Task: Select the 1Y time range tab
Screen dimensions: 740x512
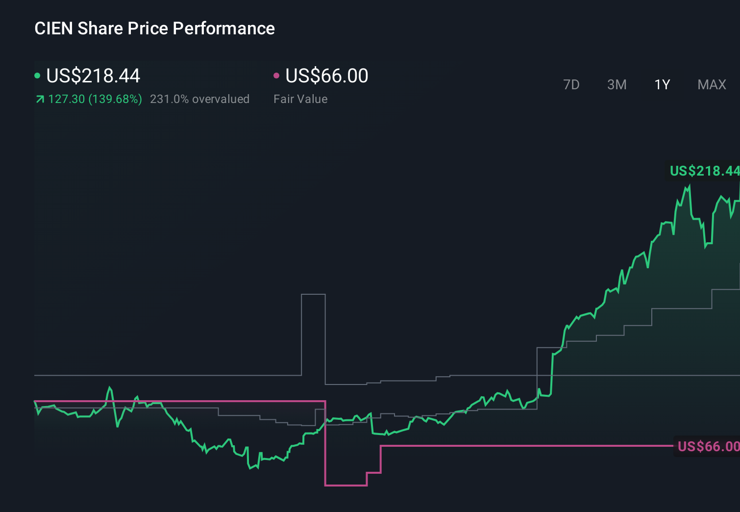Action: pyautogui.click(x=662, y=85)
